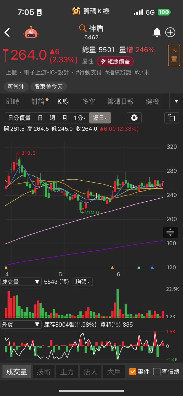183x396 pixels.
Task: Tap the 可當沖 tag
Action: (16, 87)
